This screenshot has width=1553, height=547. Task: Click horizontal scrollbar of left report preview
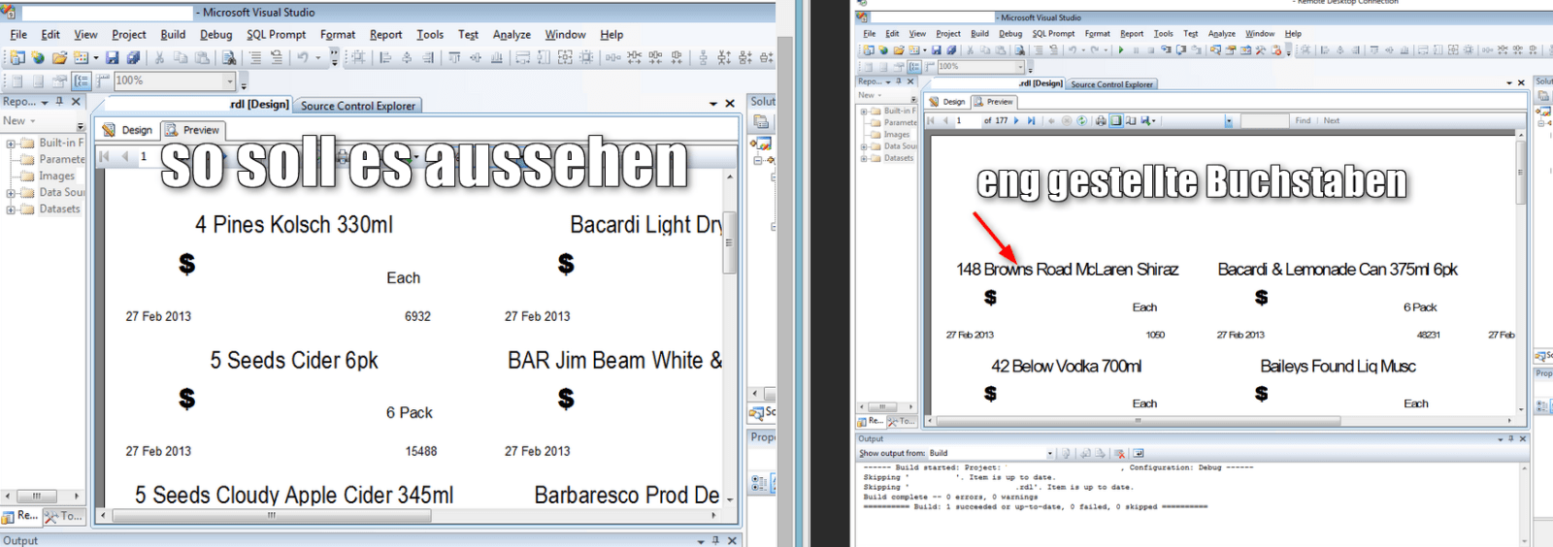272,516
